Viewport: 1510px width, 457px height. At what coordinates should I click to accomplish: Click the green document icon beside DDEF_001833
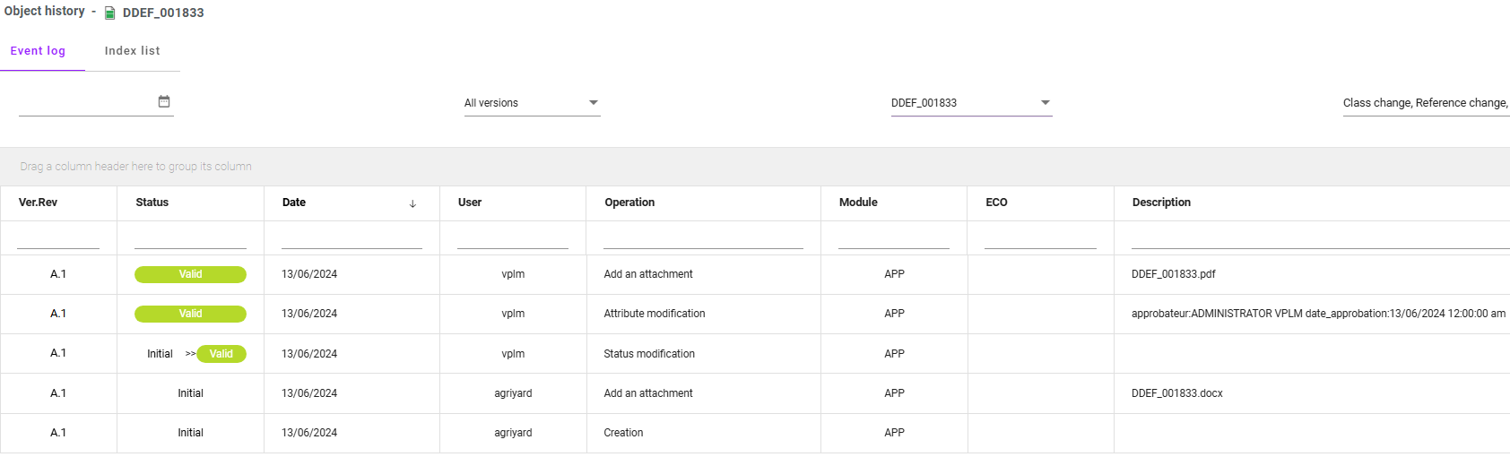click(x=110, y=13)
